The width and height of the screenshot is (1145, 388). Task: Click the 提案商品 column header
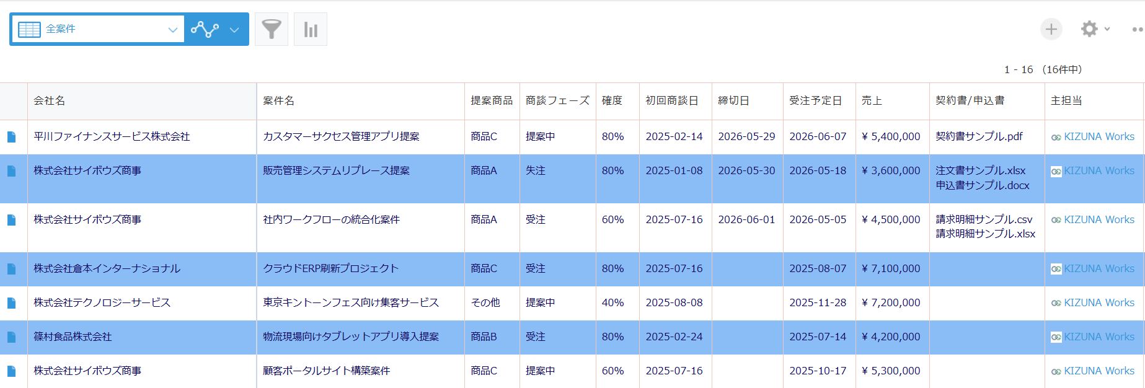point(492,101)
